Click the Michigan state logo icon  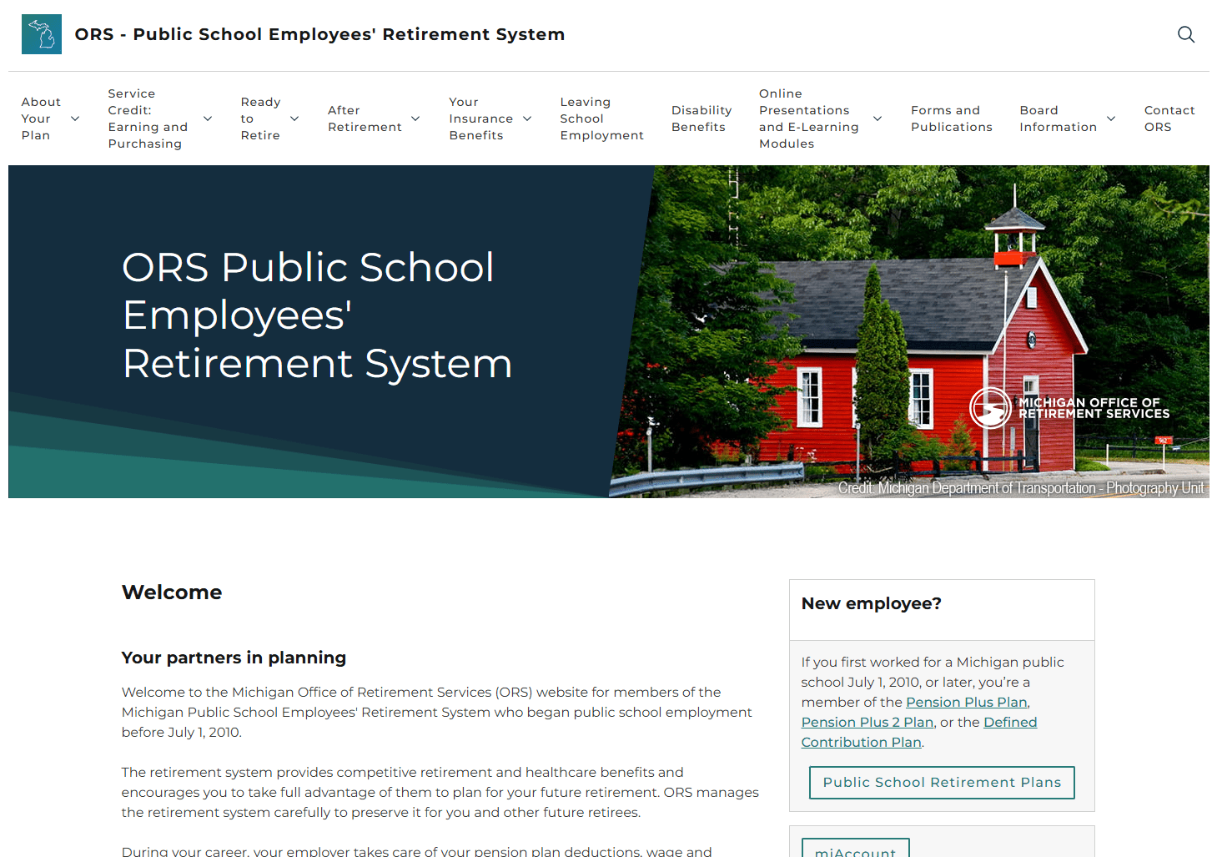[x=42, y=34]
